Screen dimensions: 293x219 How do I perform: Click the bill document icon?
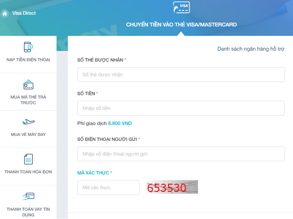pyautogui.click(x=28, y=159)
